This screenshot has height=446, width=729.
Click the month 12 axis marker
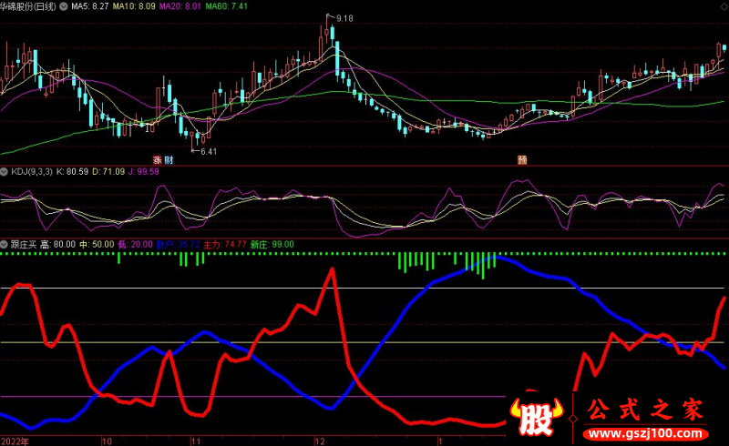click(320, 441)
